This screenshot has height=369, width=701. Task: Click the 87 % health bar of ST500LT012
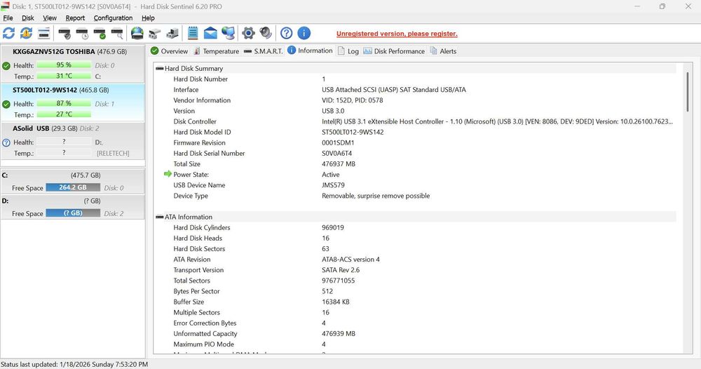pyautogui.click(x=64, y=103)
